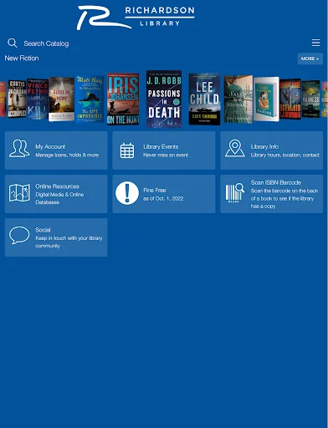The height and width of the screenshot is (428, 328).
Task: Click the 'Scan the barcode on the back' text
Action: click(x=284, y=191)
